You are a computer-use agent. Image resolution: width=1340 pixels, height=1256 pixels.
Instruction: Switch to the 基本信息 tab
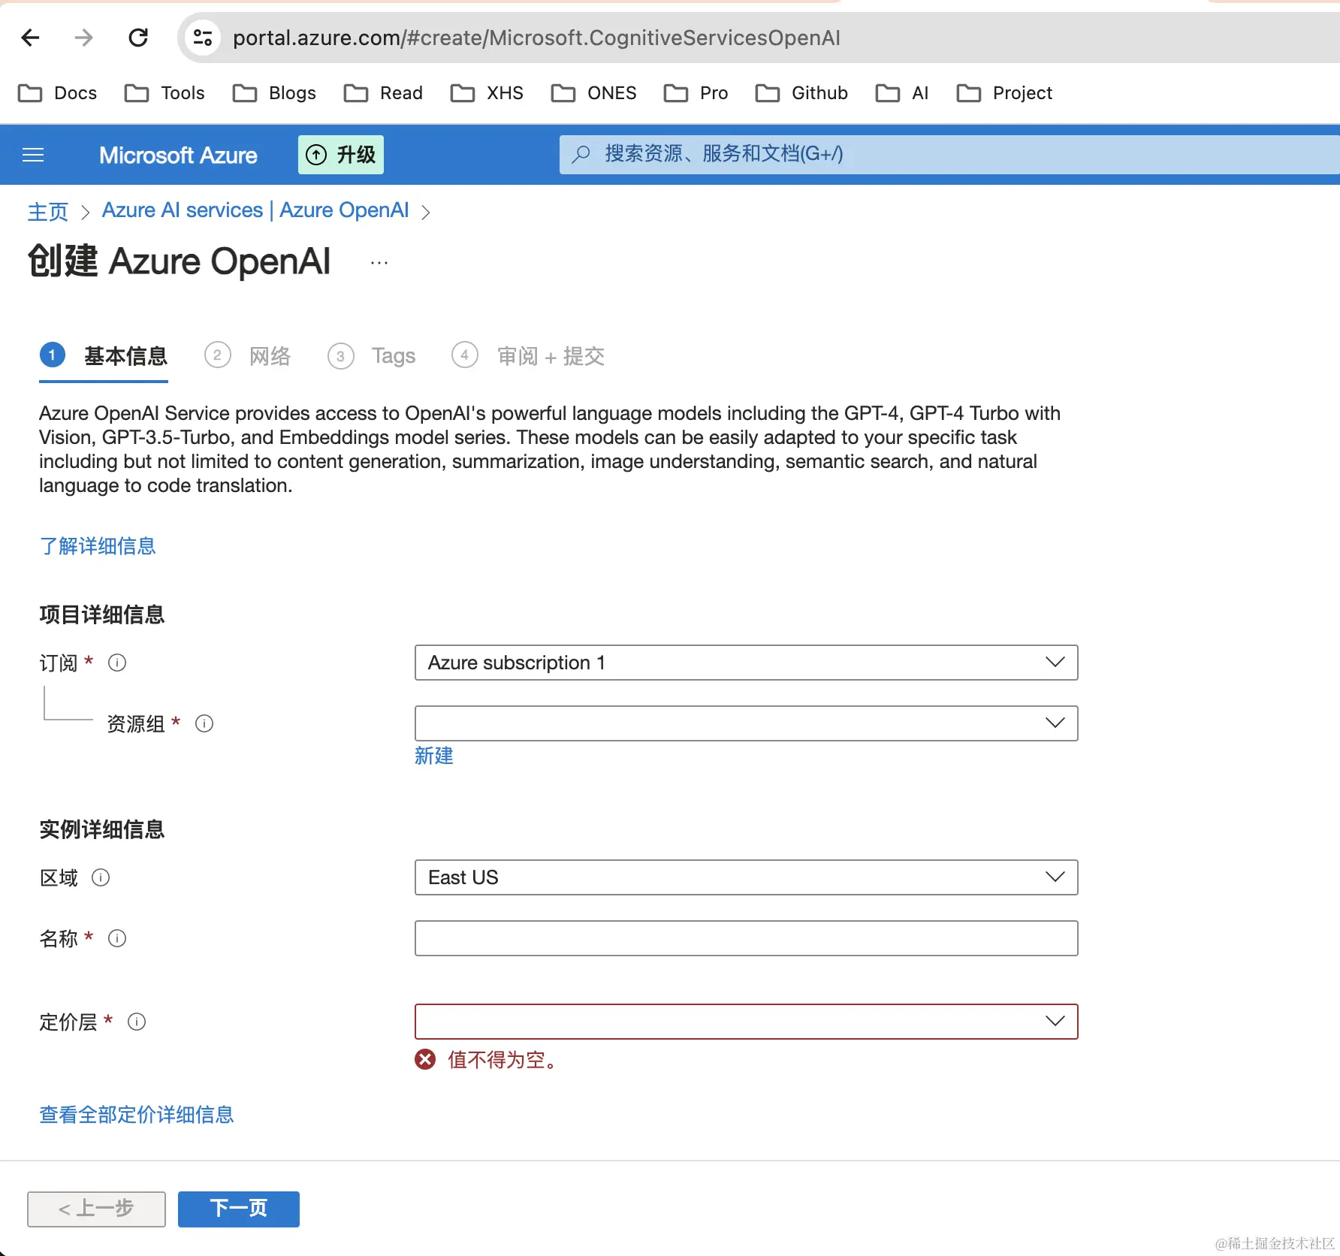104,356
